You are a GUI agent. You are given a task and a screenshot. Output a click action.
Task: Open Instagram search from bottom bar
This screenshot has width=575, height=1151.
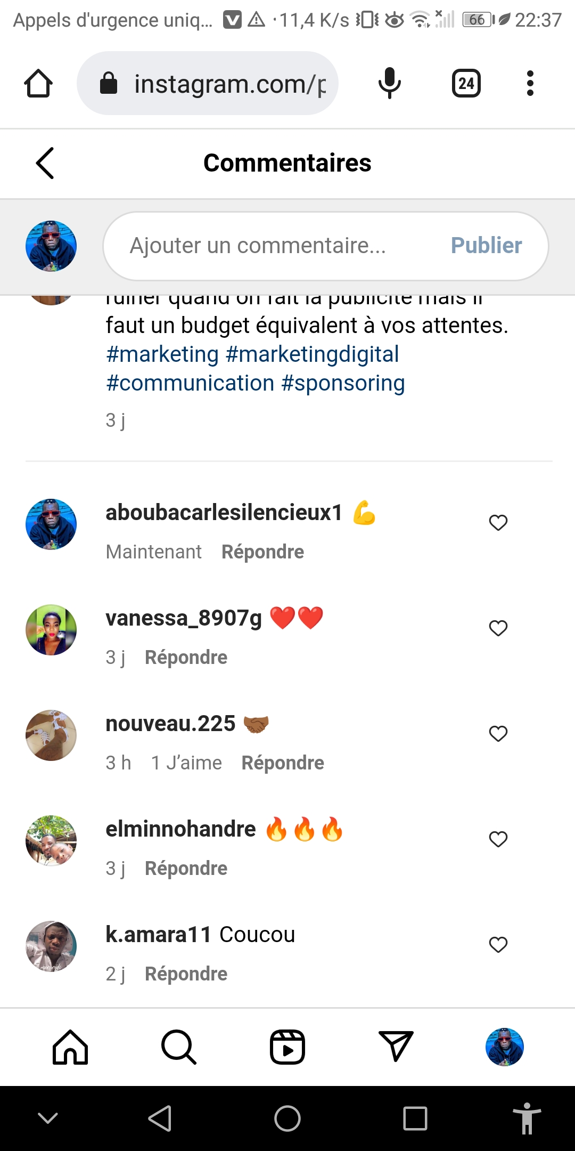pos(179,1047)
